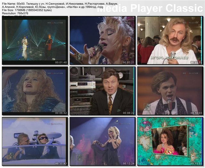Click the Media Player Classic watermark title

coord(151,9)
